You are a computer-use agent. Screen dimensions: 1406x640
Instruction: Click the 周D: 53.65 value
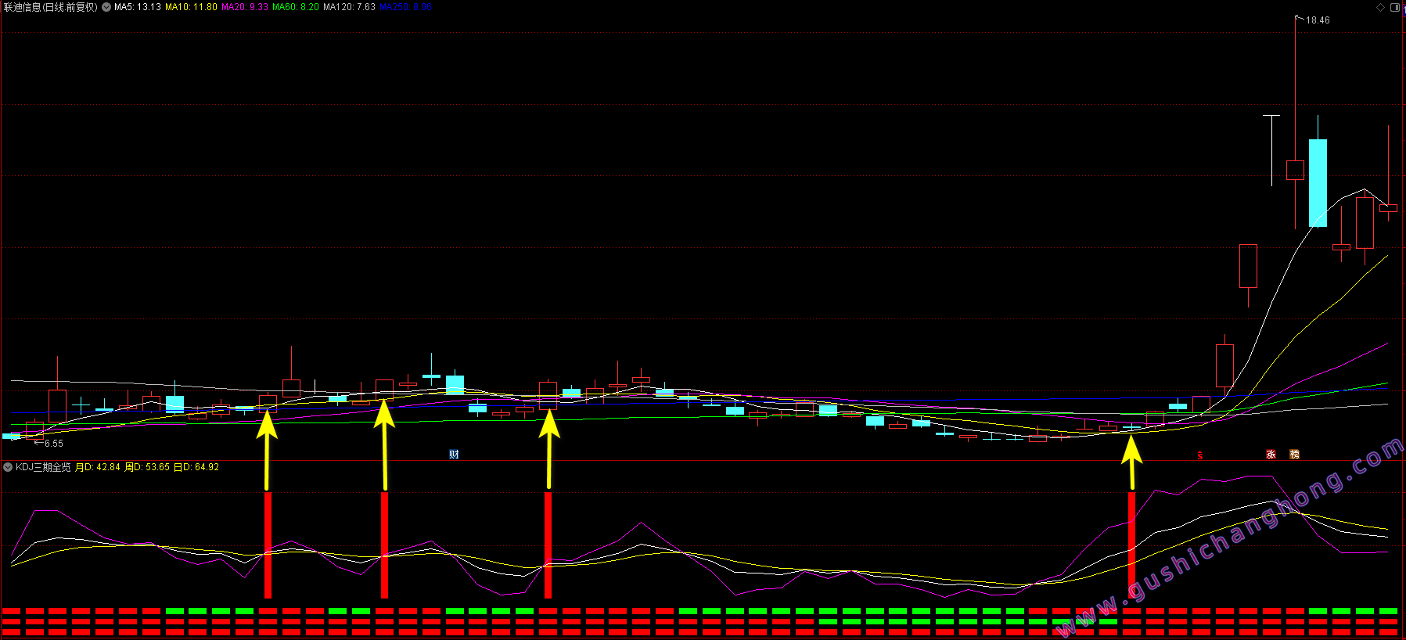click(147, 467)
